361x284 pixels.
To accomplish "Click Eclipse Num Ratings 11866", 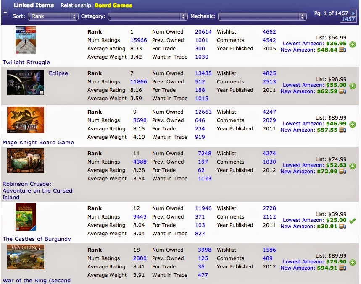I will tap(139, 82).
